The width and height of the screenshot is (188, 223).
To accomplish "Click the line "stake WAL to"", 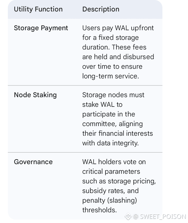I will click(x=102, y=104).
